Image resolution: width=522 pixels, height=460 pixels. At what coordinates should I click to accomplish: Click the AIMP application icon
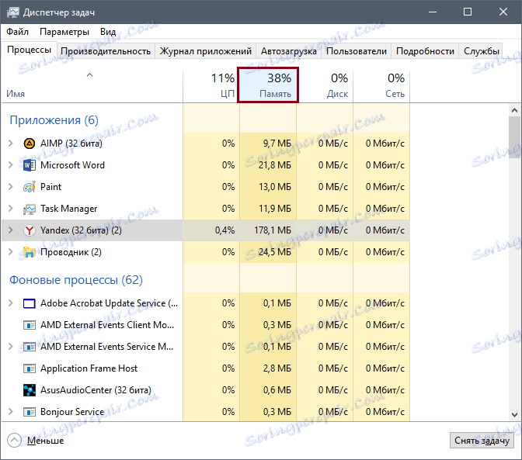[x=30, y=144]
